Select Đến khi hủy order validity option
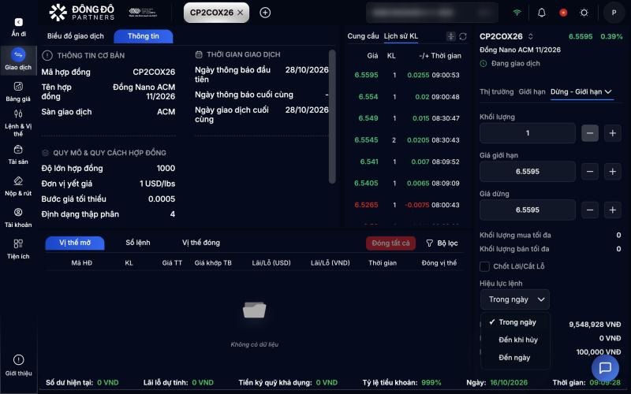The width and height of the screenshot is (631, 394). pyautogui.click(x=518, y=340)
